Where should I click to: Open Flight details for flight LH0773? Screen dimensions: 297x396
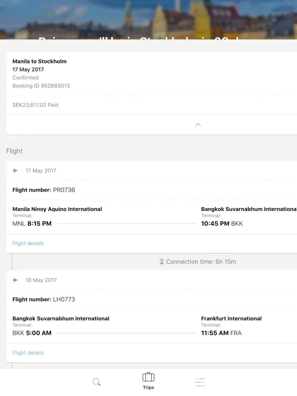28,353
